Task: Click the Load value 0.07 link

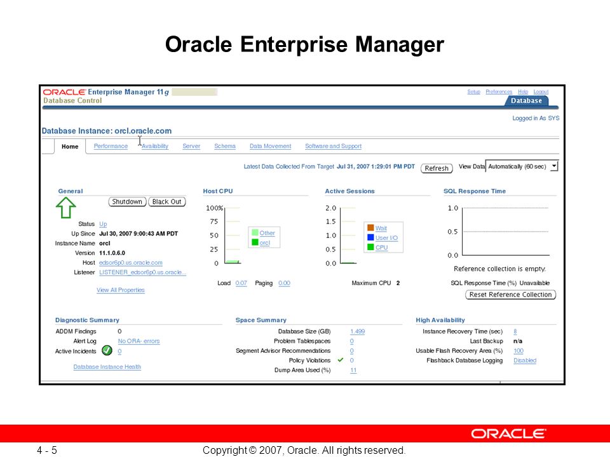Action: coord(241,283)
